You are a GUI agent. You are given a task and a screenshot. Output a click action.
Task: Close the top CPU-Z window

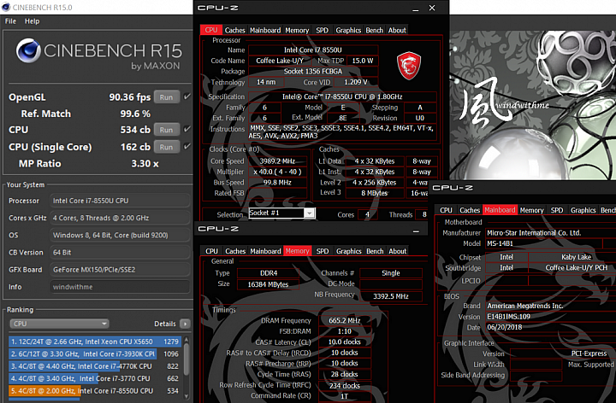[432, 8]
